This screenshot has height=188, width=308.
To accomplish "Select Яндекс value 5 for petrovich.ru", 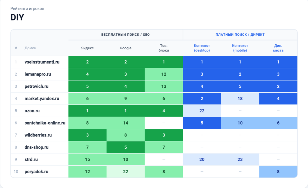I will coord(88,86).
